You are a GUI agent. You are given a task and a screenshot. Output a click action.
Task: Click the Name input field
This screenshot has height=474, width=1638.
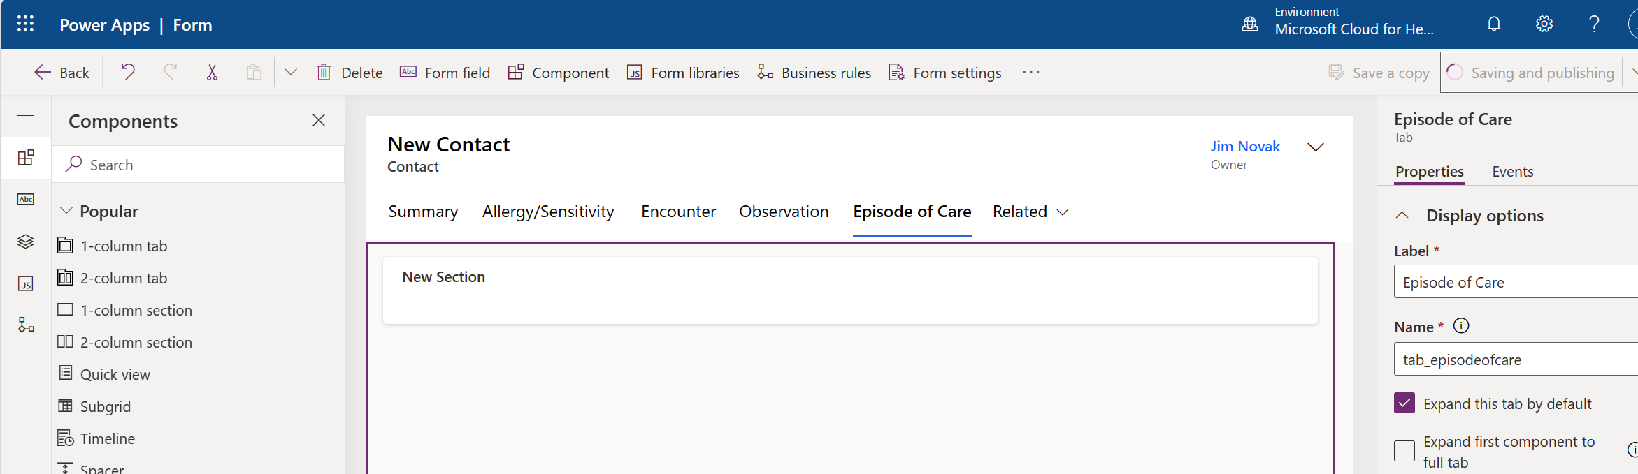point(1516,360)
